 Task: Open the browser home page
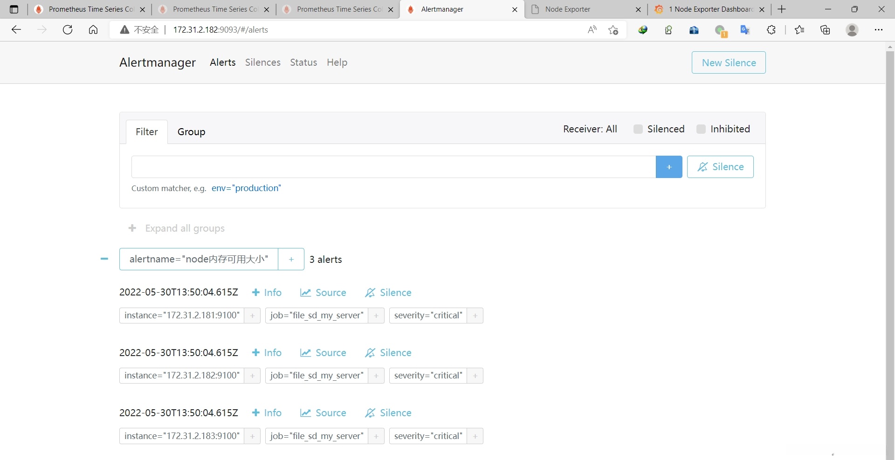[x=93, y=30]
